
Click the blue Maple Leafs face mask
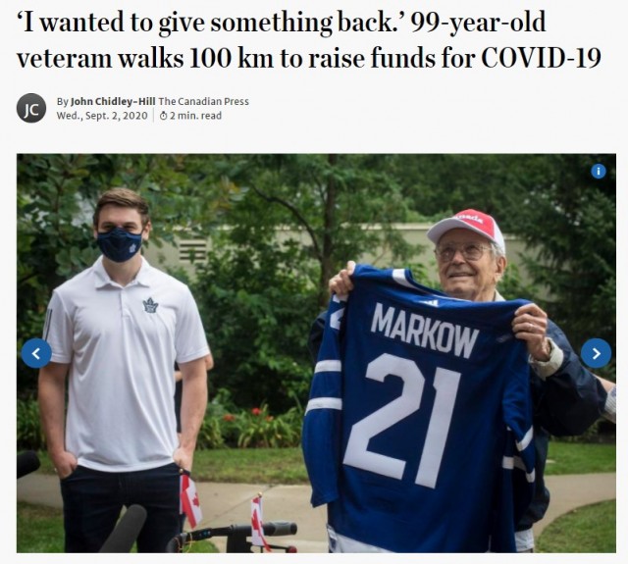pyautogui.click(x=120, y=244)
